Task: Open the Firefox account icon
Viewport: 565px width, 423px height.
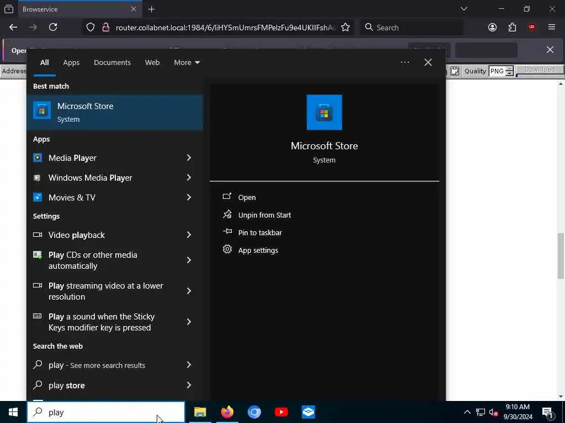Action: point(492,28)
